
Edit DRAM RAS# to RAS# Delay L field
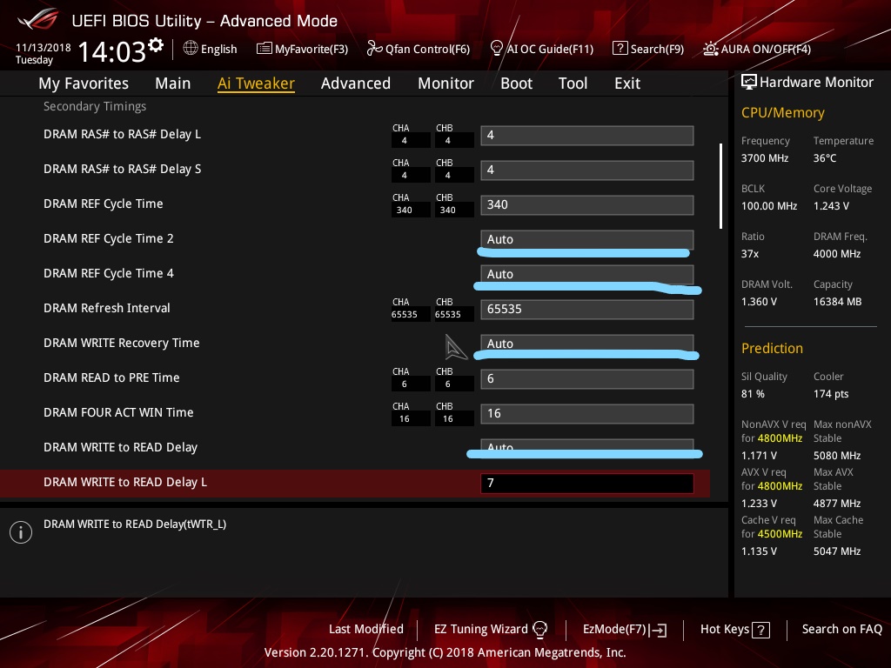[587, 135]
